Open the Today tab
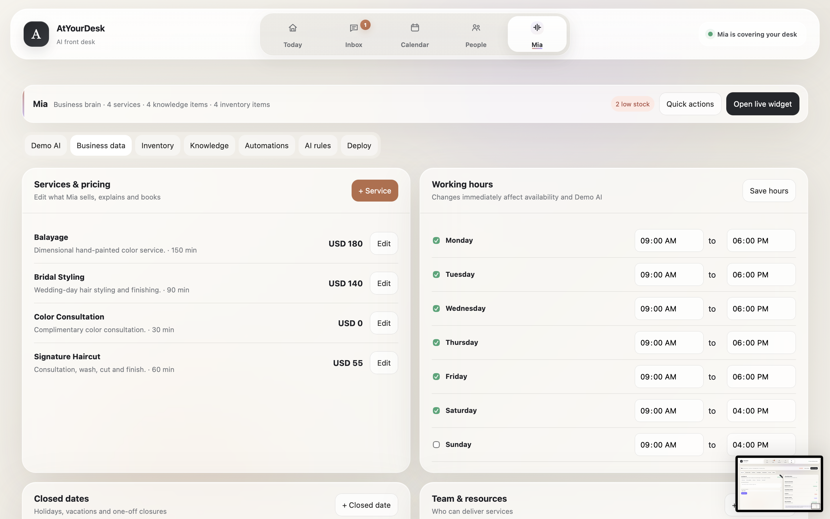The width and height of the screenshot is (830, 519). (293, 34)
